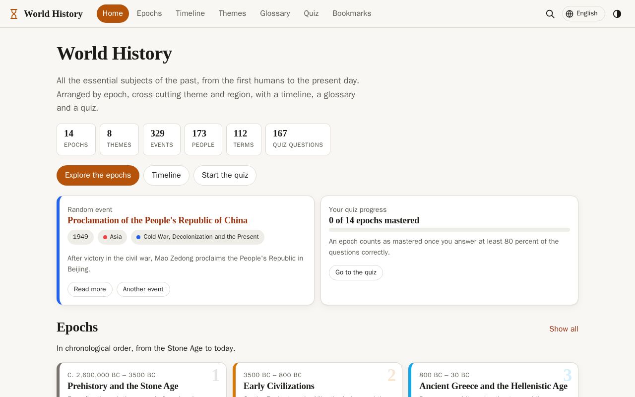This screenshot has height=397, width=635.
Task: Click Explore the epochs button
Action: pos(98,175)
